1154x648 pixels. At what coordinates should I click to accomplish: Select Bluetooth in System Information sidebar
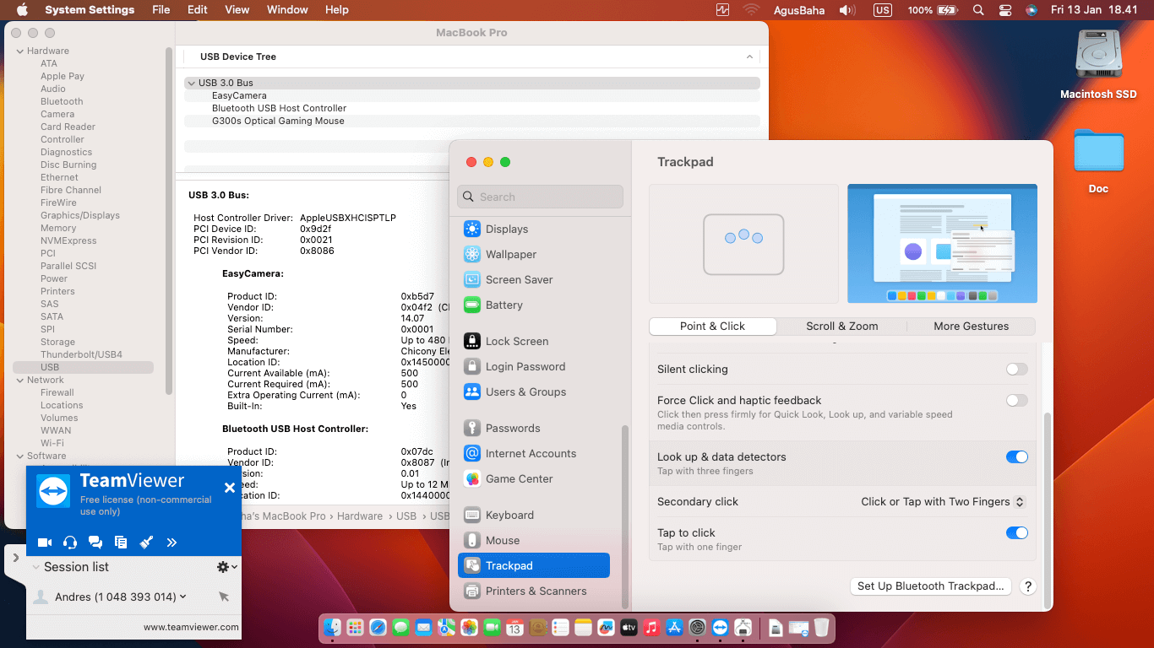[62, 101]
